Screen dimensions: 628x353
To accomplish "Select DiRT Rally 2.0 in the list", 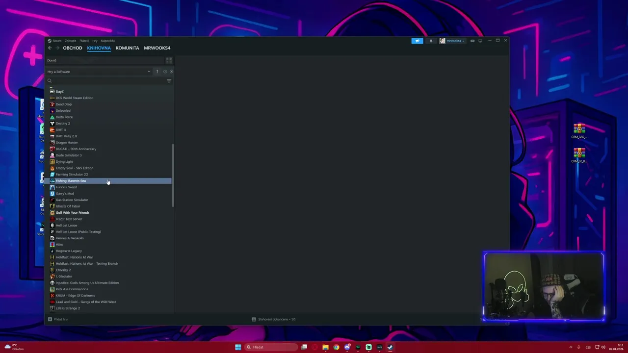I will [x=66, y=136].
